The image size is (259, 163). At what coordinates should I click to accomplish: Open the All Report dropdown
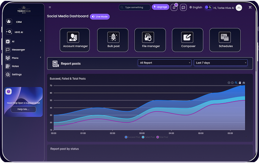[x=164, y=63]
